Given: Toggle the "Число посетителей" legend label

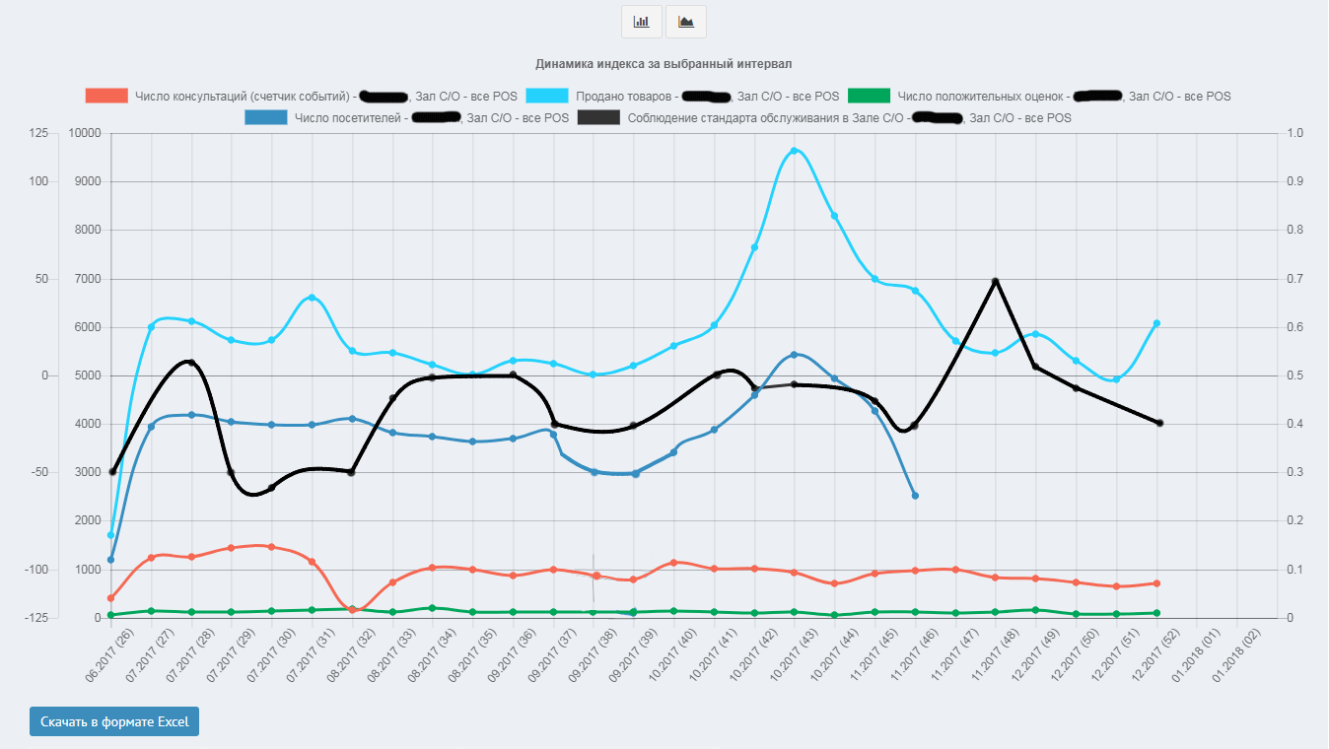Looking at the screenshot, I should pyautogui.click(x=349, y=118).
